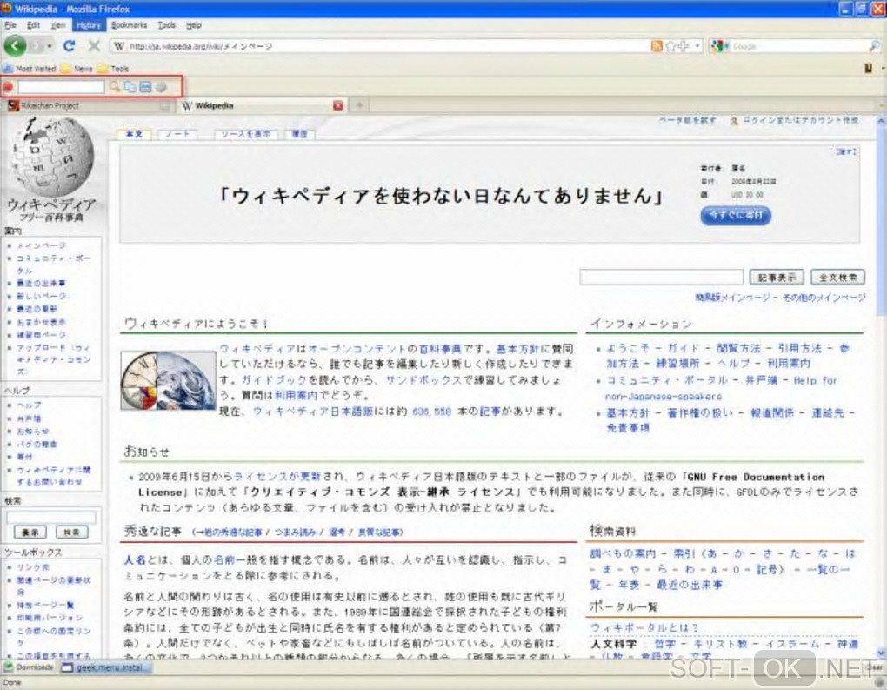Open the File menu
The height and width of the screenshot is (690, 887).
pos(10,25)
